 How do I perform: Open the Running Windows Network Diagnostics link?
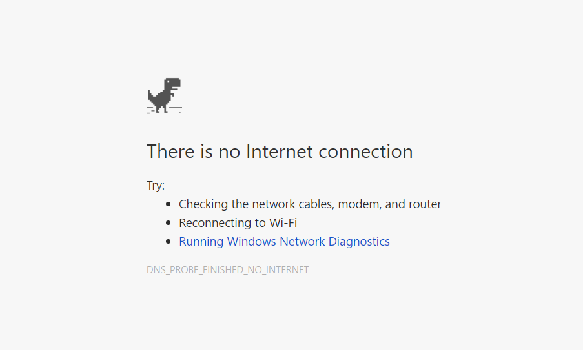coord(285,241)
